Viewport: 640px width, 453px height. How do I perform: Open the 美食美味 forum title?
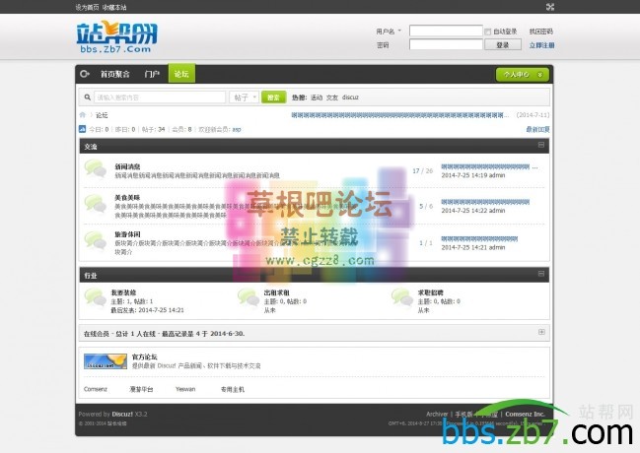127,197
